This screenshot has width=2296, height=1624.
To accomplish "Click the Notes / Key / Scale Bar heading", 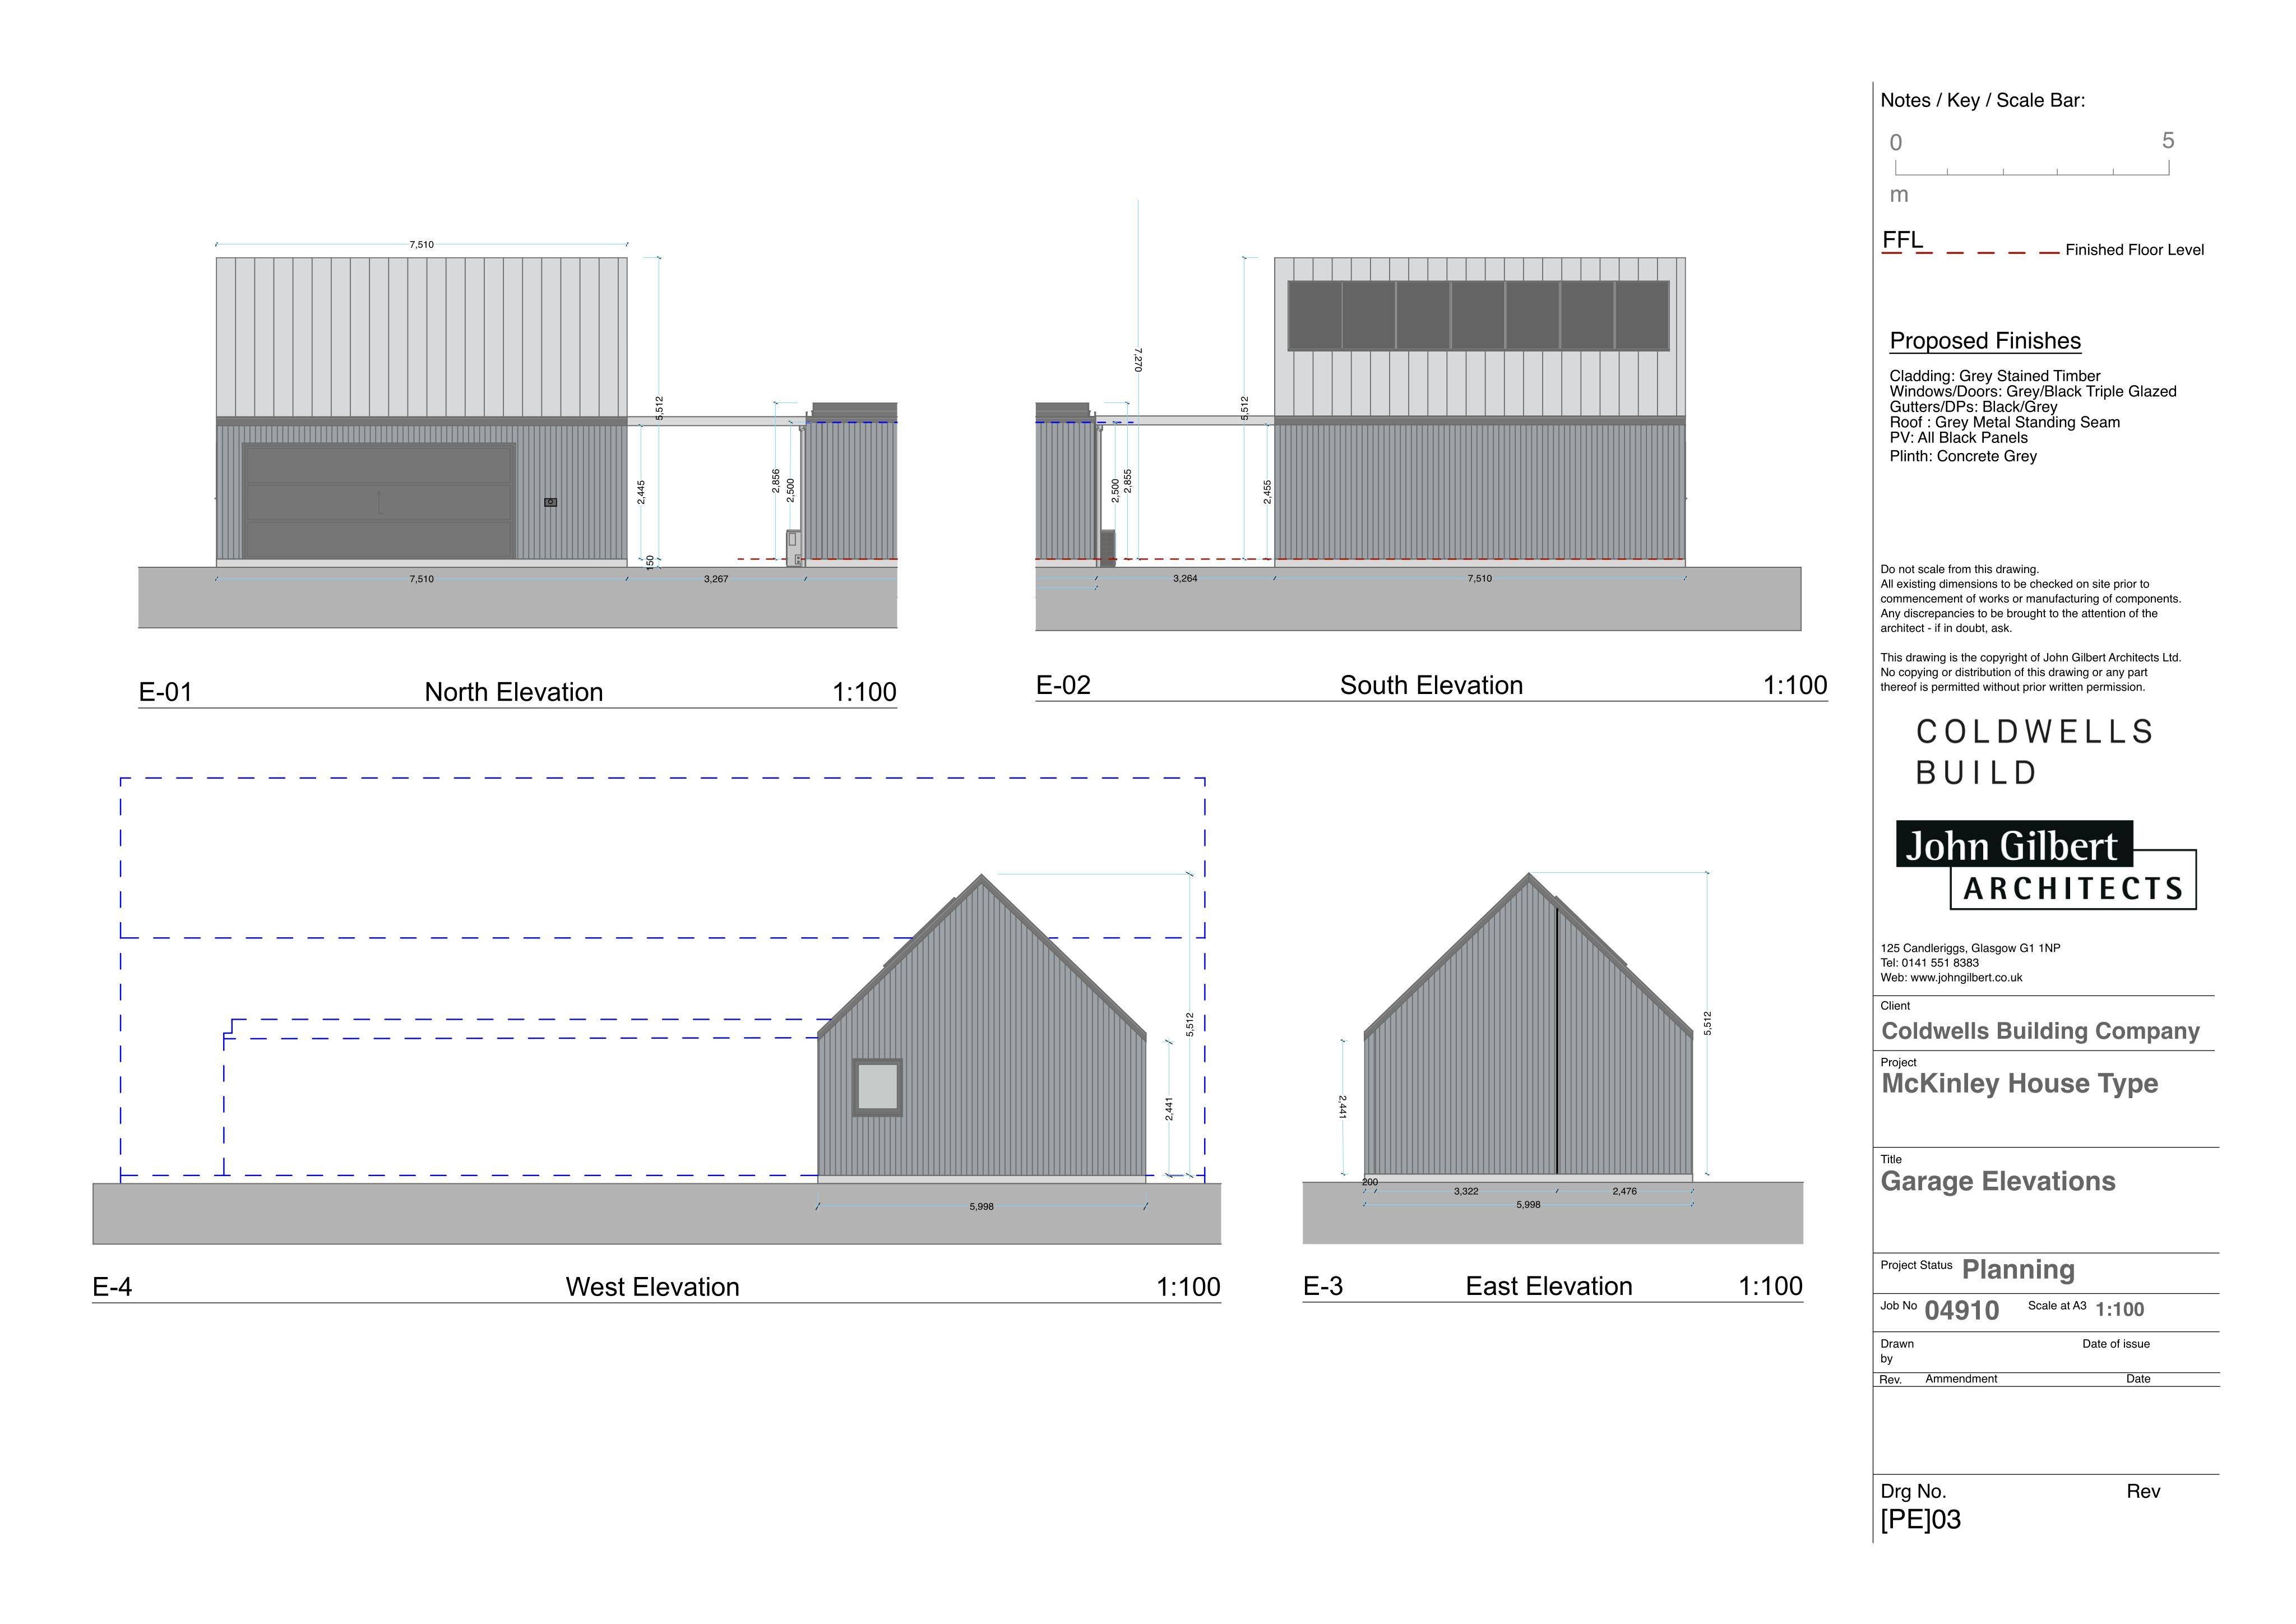I will (x=1983, y=100).
